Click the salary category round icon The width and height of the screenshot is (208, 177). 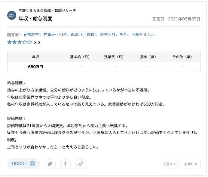pos(12,15)
